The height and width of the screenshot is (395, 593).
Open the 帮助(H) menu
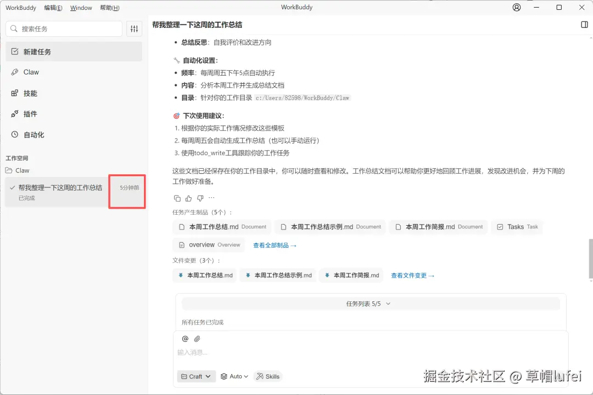pos(110,8)
